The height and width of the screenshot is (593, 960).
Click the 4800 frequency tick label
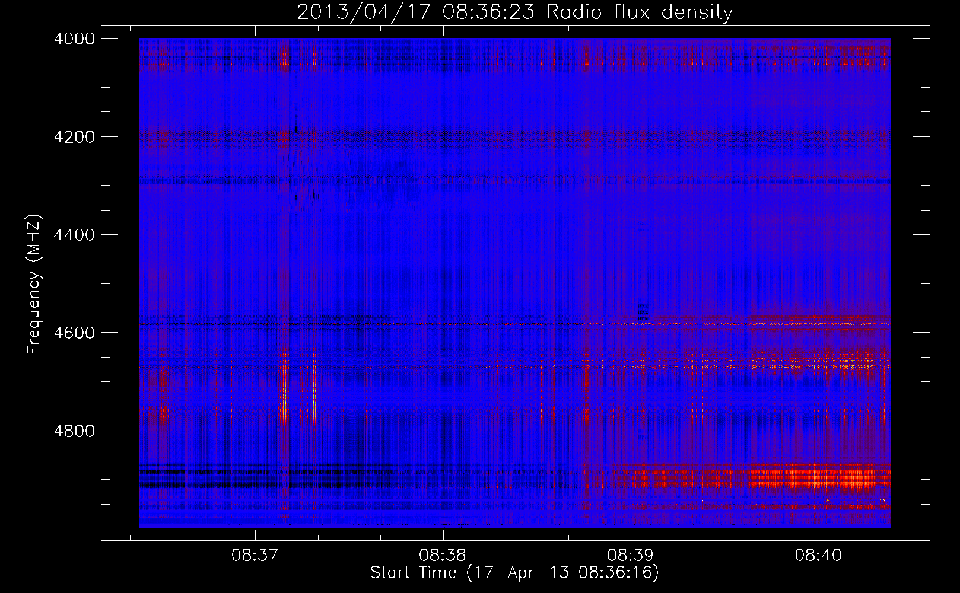(74, 431)
